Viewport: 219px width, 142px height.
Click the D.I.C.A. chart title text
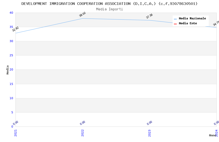pyautogui.click(x=109, y=4)
